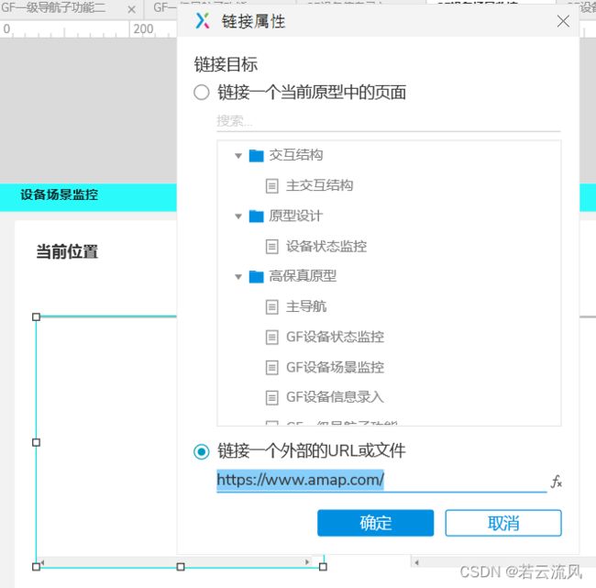Viewport: 596px width, 588px height.
Task: Collapse the 高保真原型 folder
Action: [238, 276]
